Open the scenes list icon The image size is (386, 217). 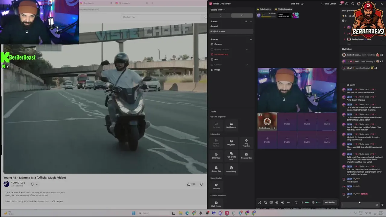246,21
